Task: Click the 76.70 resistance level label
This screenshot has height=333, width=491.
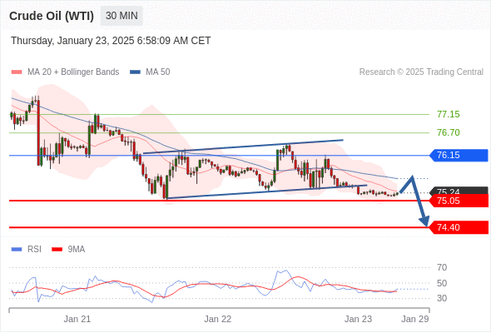Action: tap(449, 132)
